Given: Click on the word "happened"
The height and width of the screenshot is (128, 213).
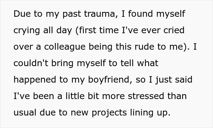Looking at the screenshot, I should (x=33, y=80).
